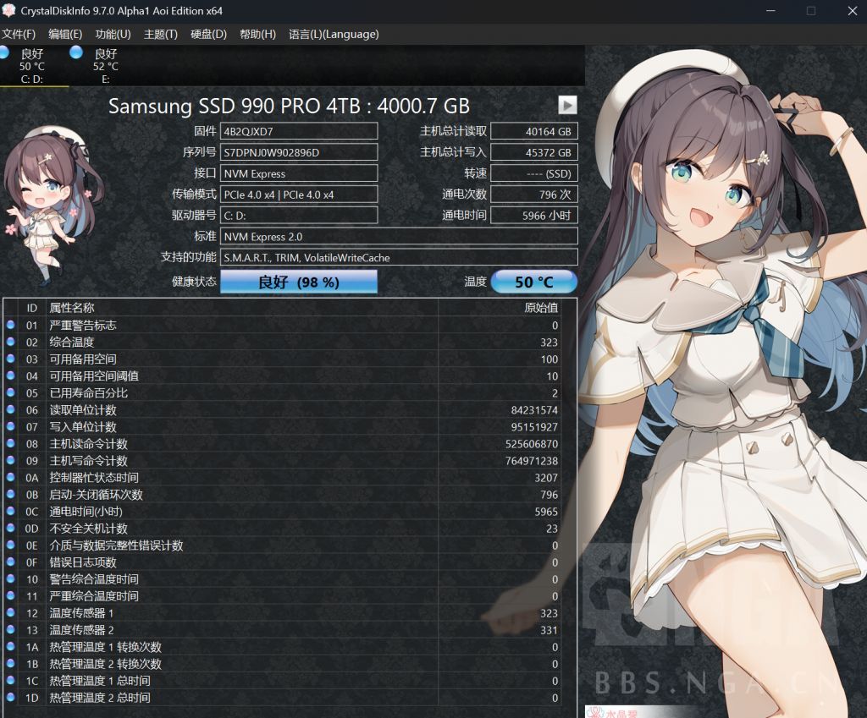Image resolution: width=867 pixels, height=718 pixels.
Task: Click the CrystalDiskInfo app icon in title bar
Action: pos(8,10)
